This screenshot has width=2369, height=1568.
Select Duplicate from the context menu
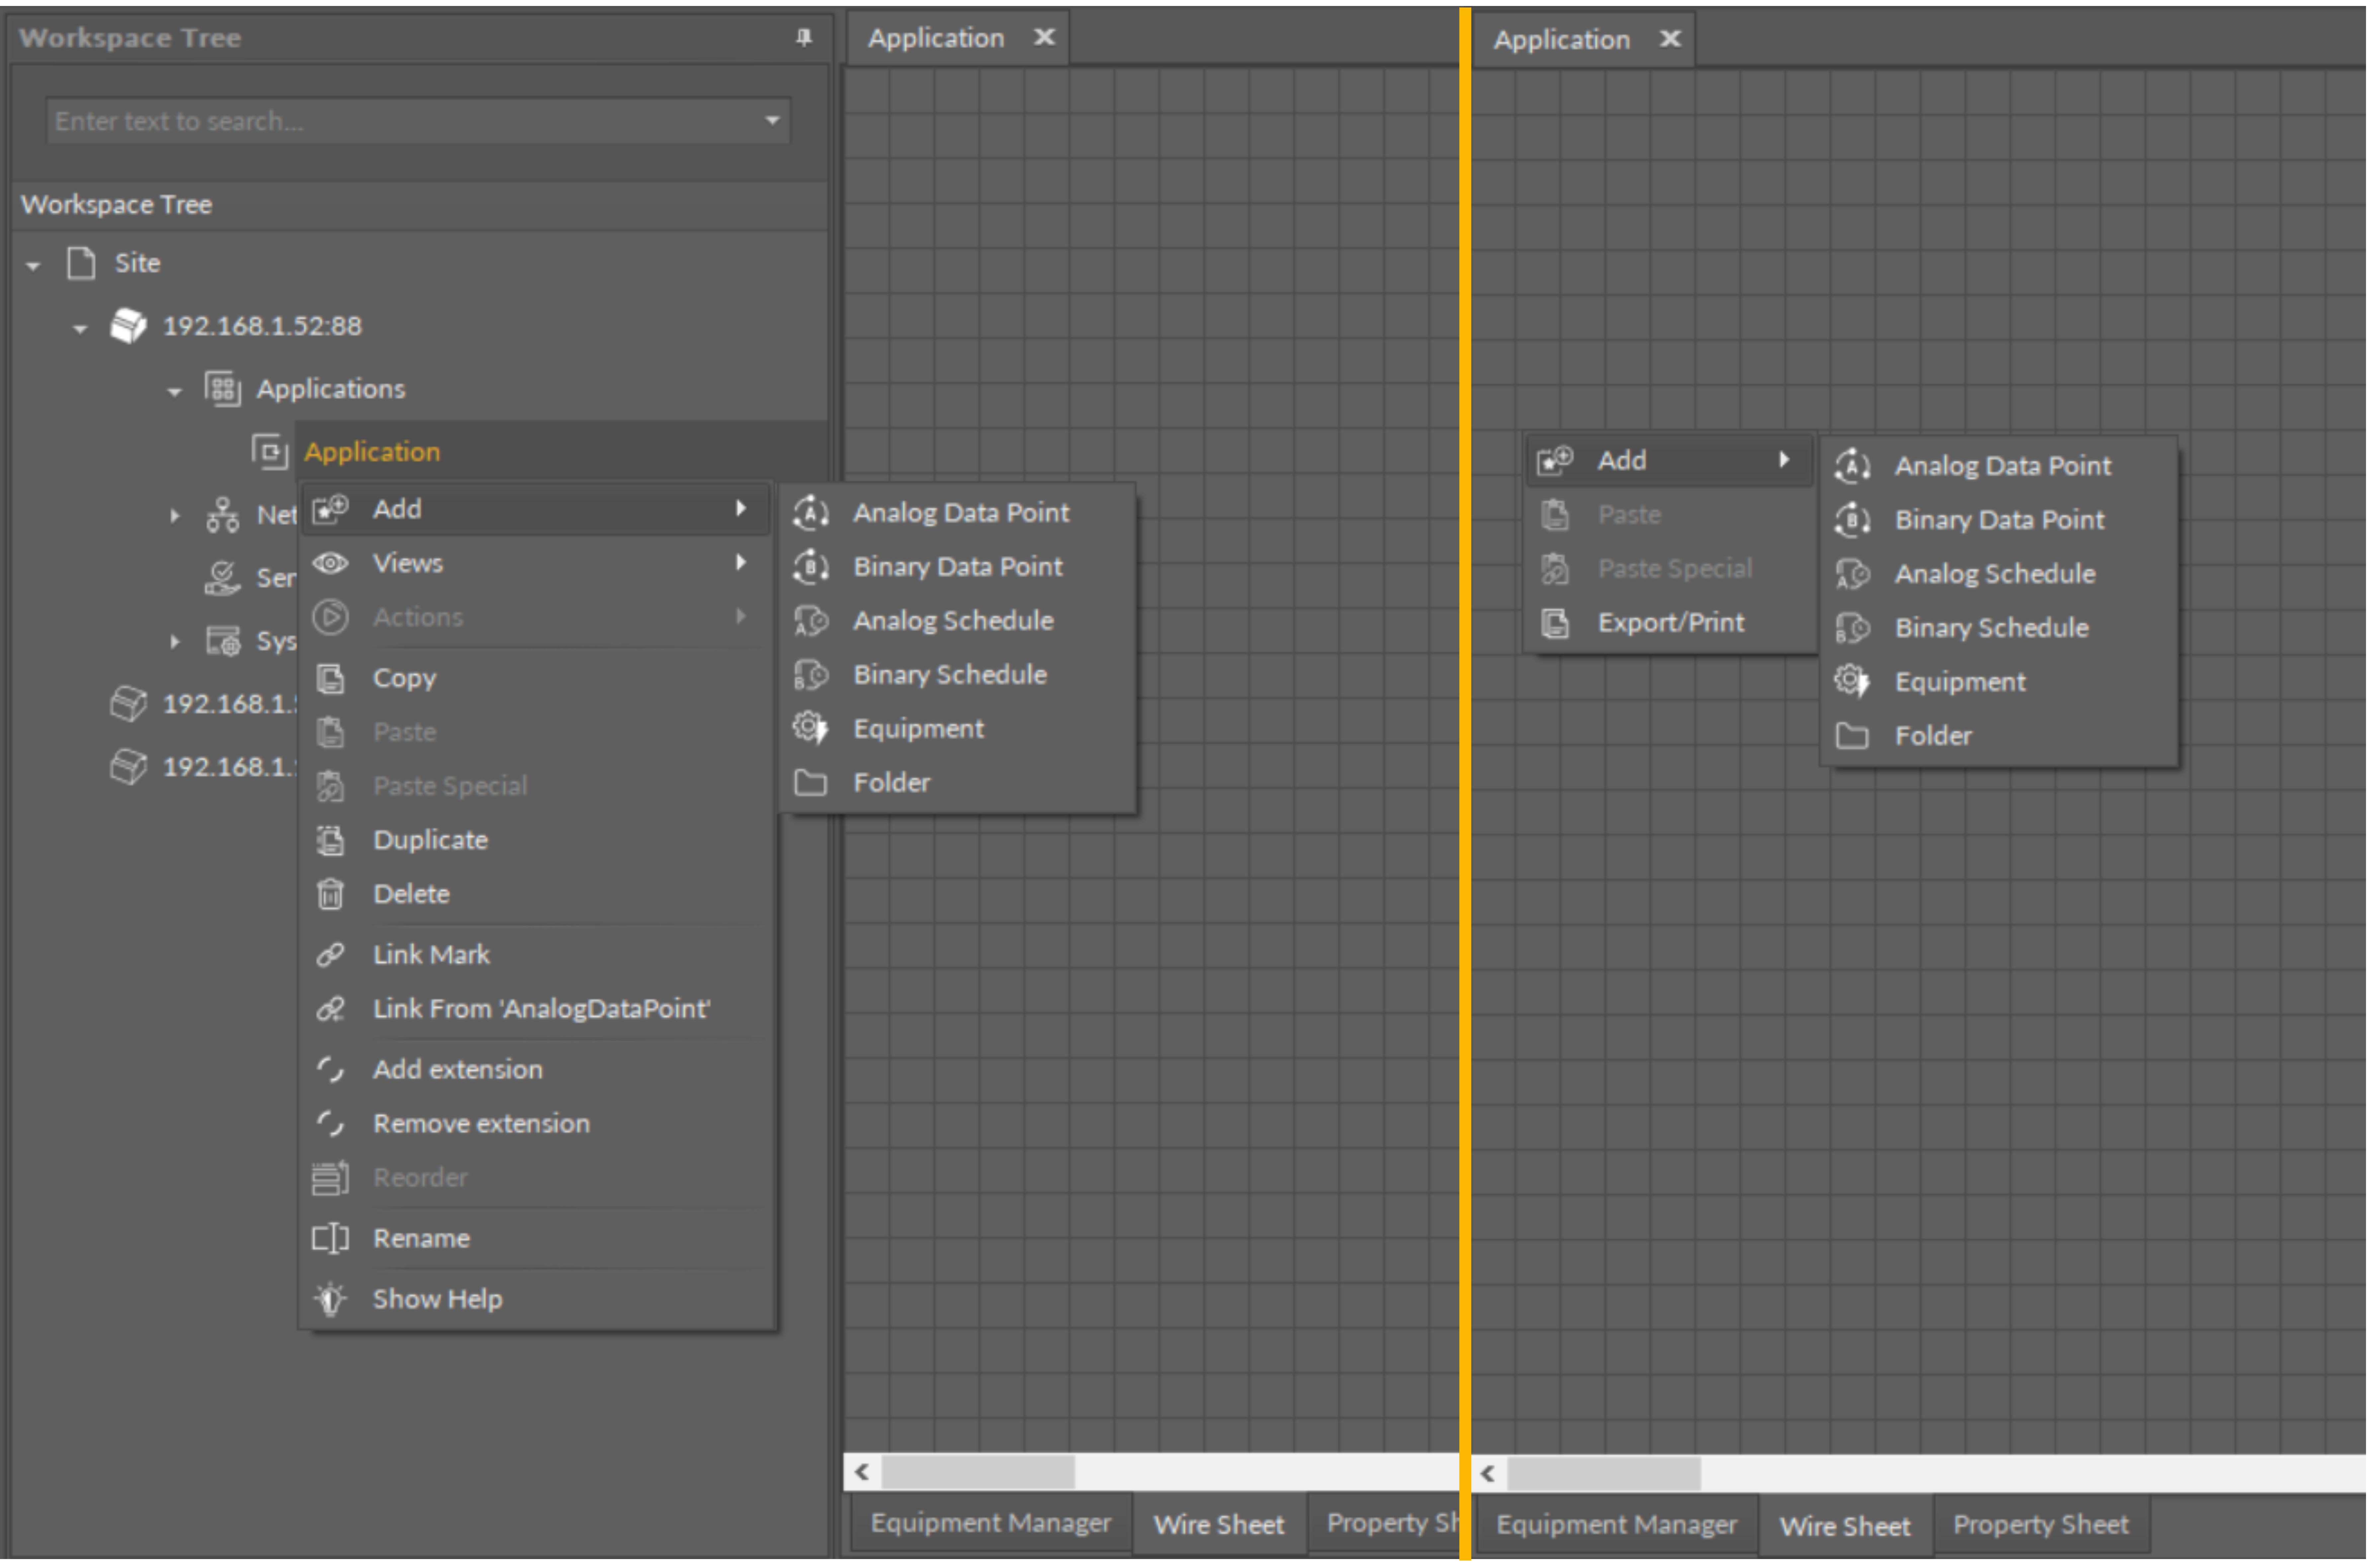430,840
